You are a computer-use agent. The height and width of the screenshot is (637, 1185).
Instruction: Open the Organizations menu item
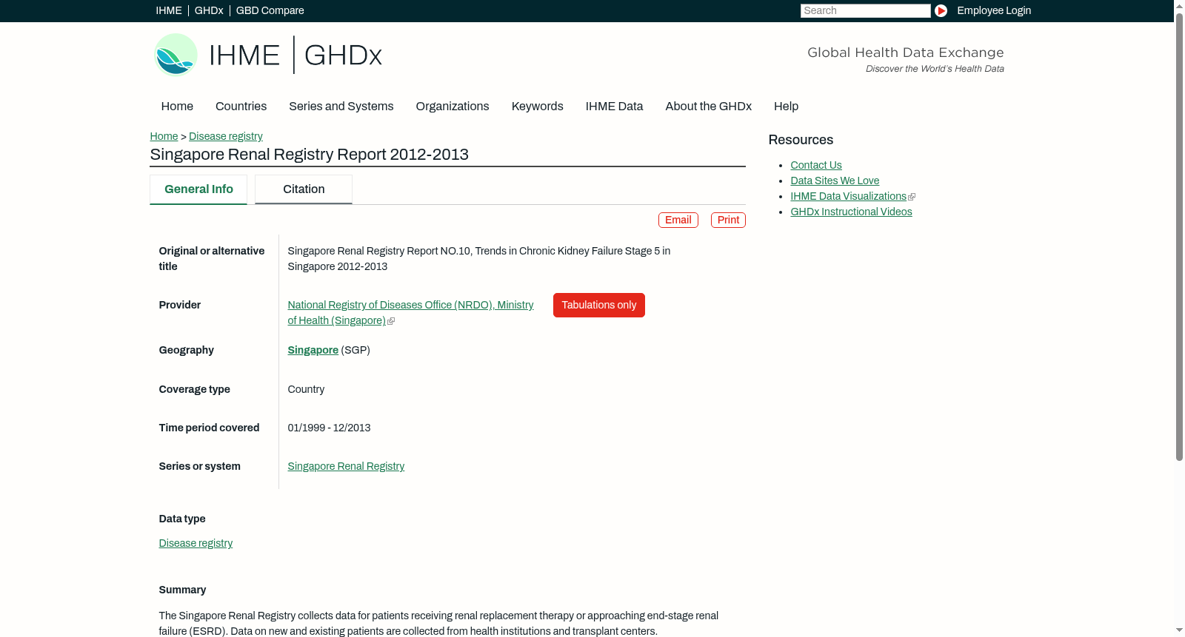click(453, 106)
